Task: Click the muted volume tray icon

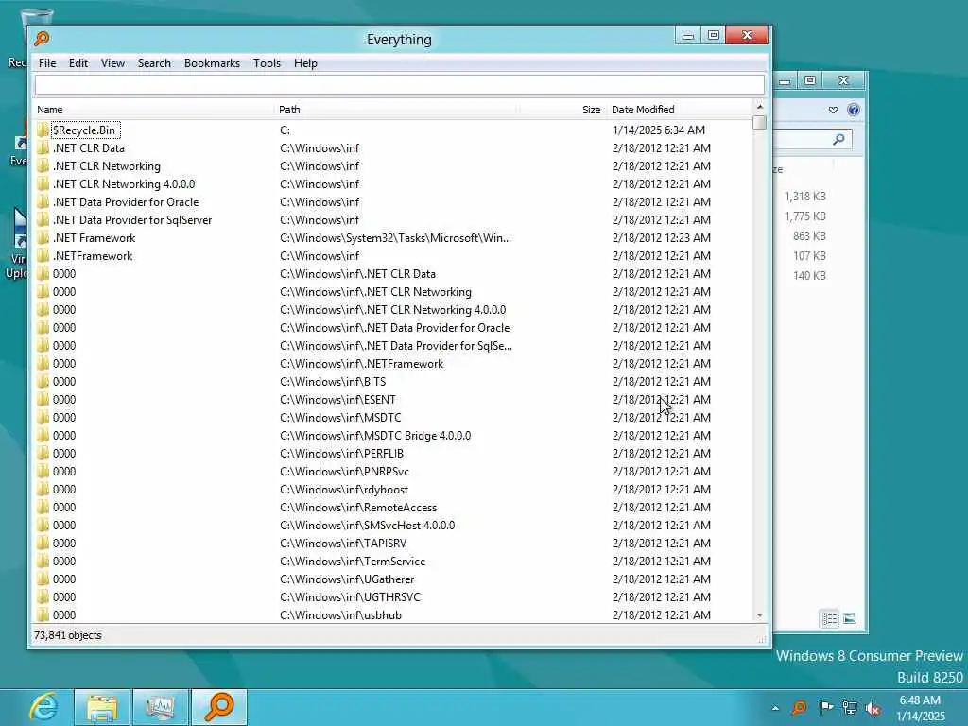Action: [873, 707]
